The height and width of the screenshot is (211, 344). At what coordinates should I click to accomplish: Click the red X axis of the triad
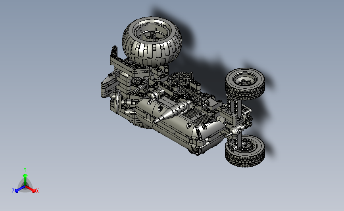coord(31,189)
